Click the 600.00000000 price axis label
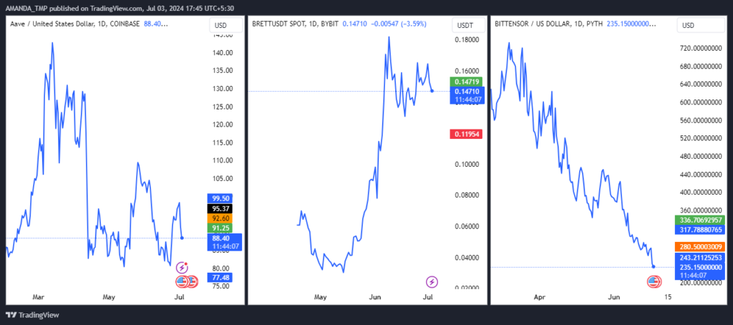This screenshot has height=325, width=733. pos(702,102)
